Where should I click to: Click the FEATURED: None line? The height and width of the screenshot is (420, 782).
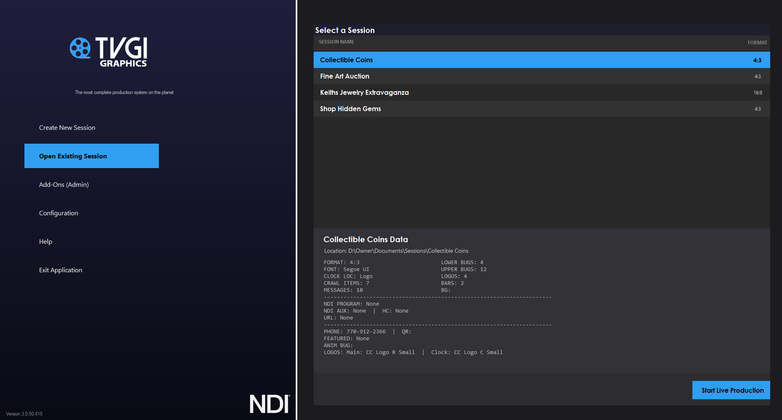click(347, 339)
